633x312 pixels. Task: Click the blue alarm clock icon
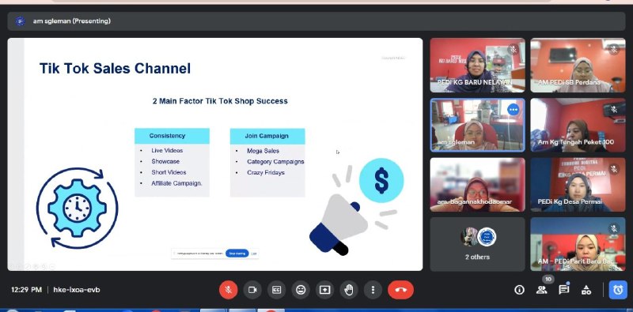pyautogui.click(x=618, y=290)
